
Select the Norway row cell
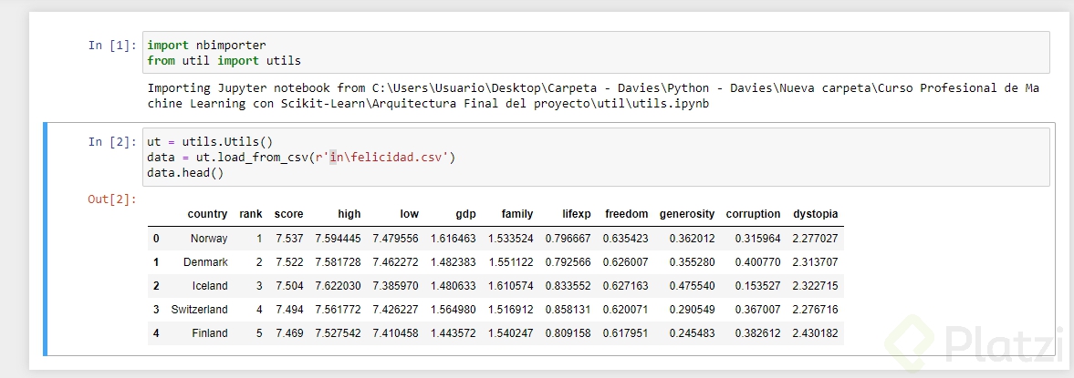pos(209,239)
